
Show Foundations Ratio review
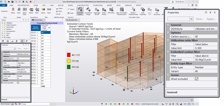pyautogui.click(x=37, y=11)
